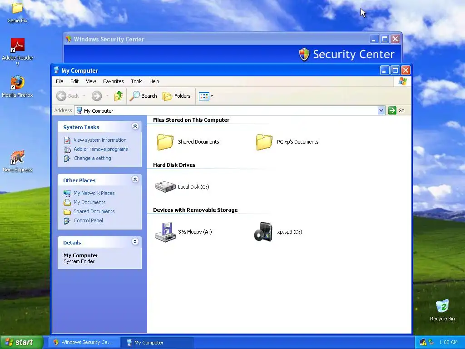Open the Search toolbar button
465x349 pixels.
click(143, 96)
